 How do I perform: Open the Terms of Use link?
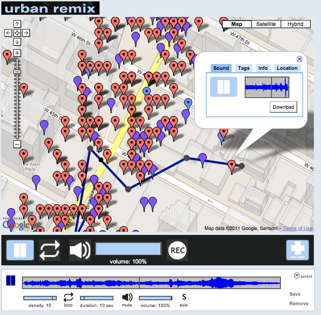pos(297,228)
